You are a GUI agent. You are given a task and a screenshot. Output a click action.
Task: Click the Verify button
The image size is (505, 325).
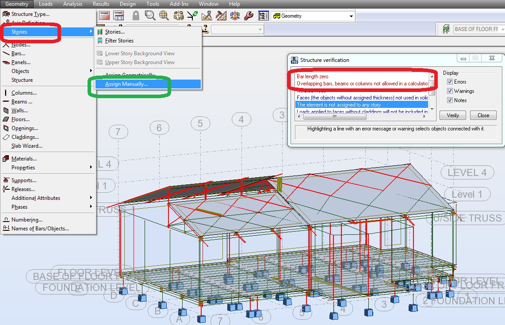tap(452, 115)
